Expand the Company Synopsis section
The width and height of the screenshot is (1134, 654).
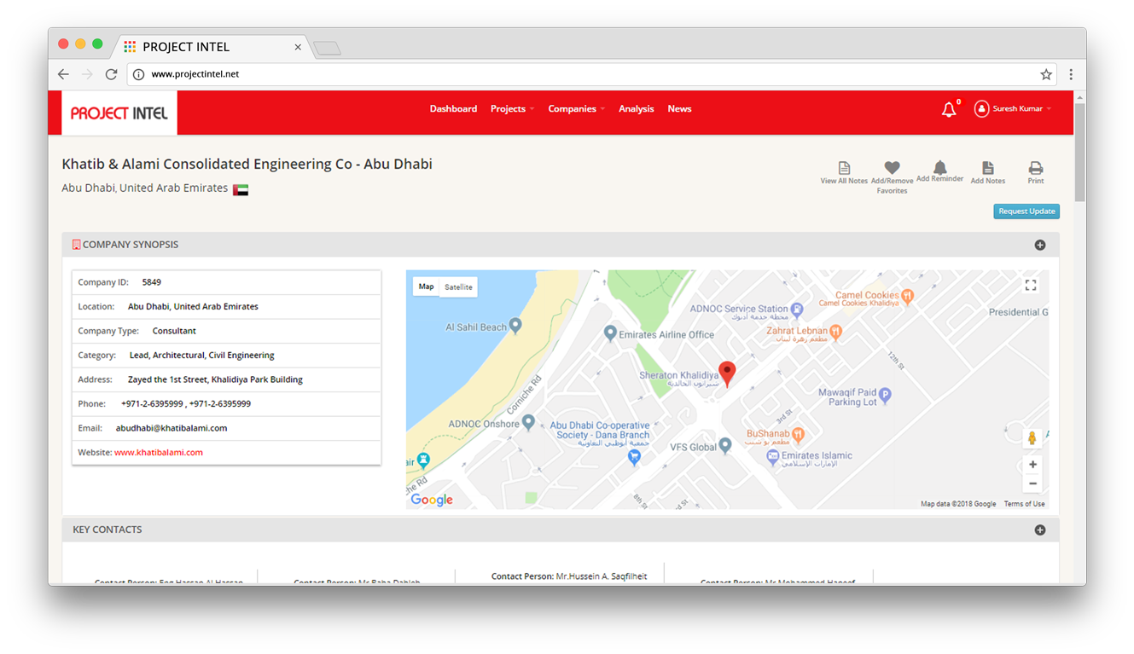pyautogui.click(x=1040, y=246)
